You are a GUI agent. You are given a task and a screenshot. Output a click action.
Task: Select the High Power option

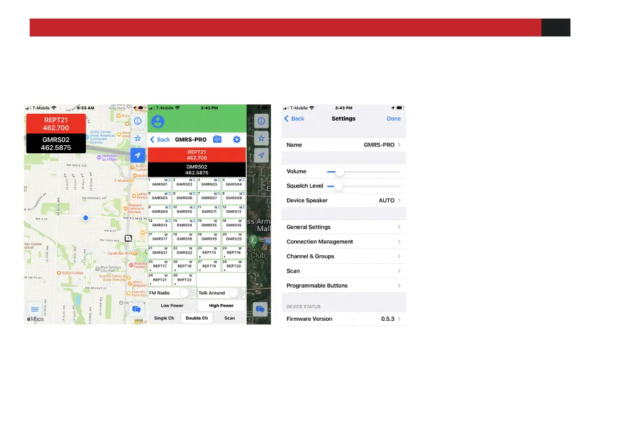click(x=221, y=305)
